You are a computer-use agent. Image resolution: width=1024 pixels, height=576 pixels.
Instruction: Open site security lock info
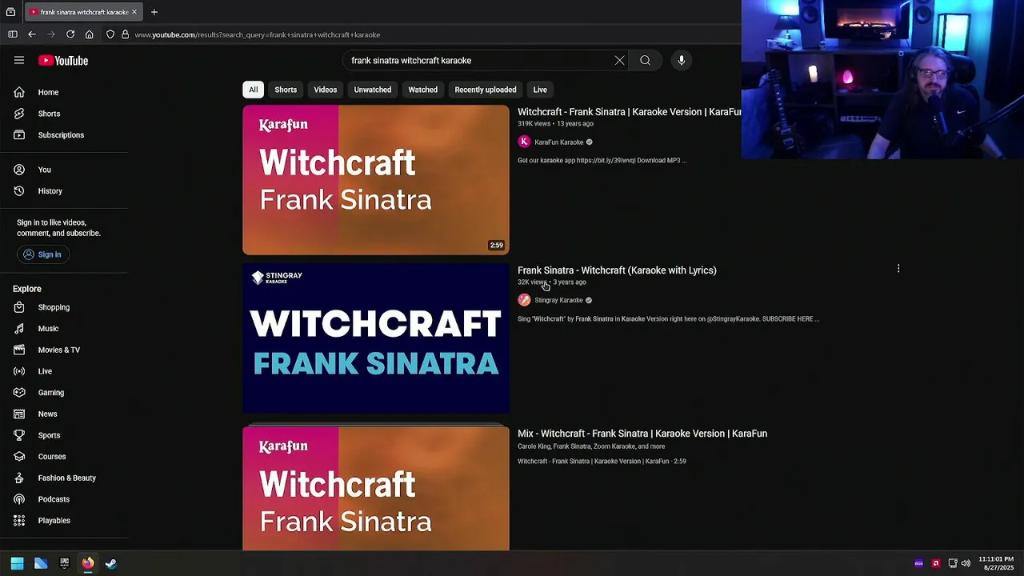(x=125, y=34)
